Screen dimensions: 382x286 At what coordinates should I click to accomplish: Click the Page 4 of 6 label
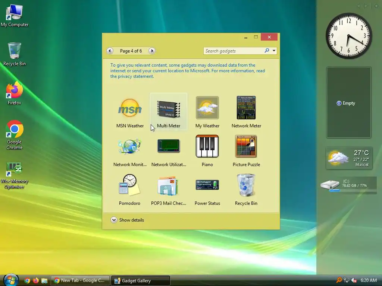click(131, 51)
